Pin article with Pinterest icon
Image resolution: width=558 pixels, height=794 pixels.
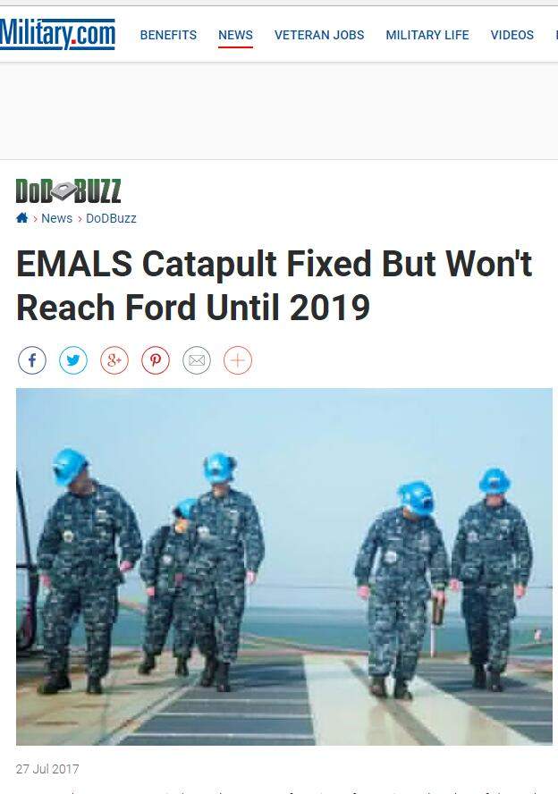point(156,360)
